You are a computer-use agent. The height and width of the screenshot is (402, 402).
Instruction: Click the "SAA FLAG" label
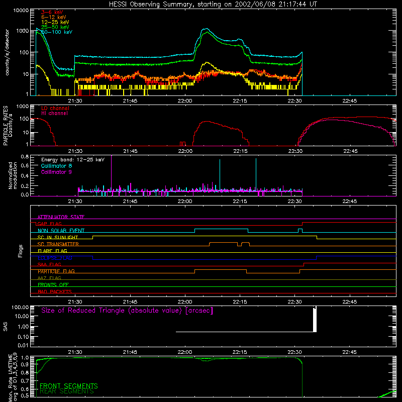(49, 265)
